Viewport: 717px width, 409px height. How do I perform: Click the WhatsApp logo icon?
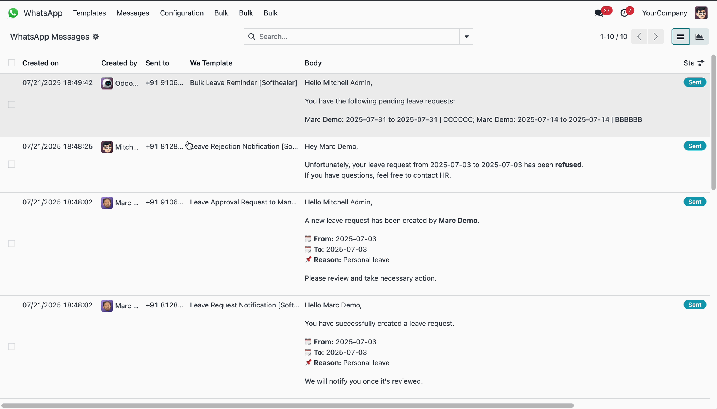(x=13, y=13)
